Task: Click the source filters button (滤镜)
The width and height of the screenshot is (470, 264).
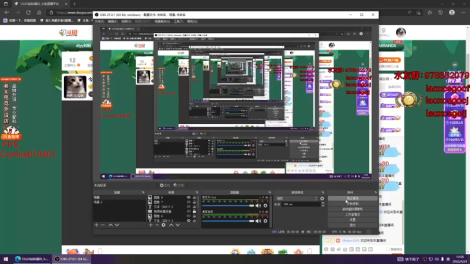Action: tap(179, 185)
